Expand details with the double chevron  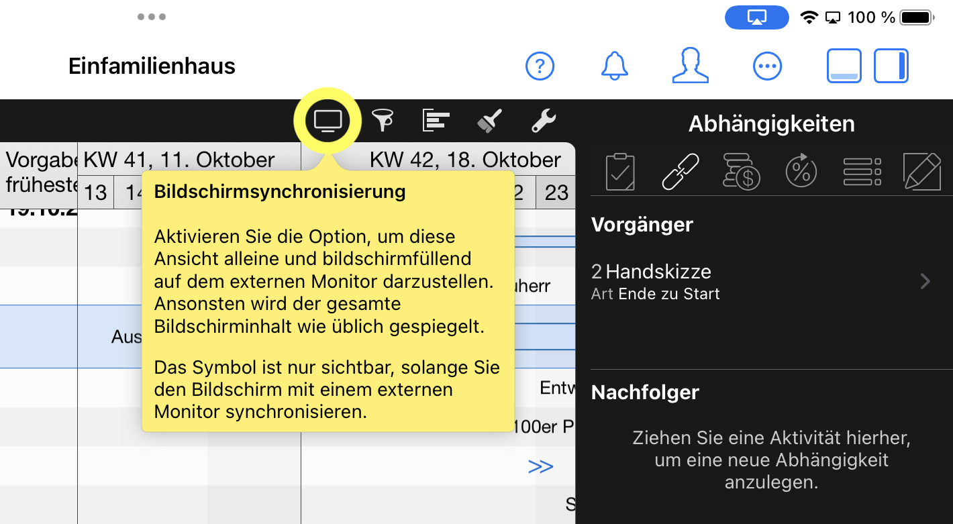pos(541,466)
